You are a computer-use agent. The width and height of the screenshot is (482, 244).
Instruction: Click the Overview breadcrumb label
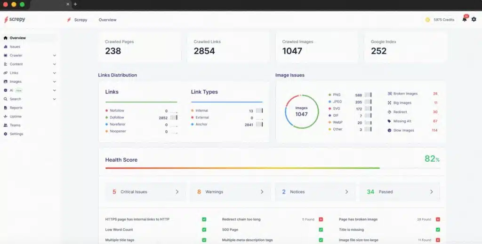[x=108, y=20]
